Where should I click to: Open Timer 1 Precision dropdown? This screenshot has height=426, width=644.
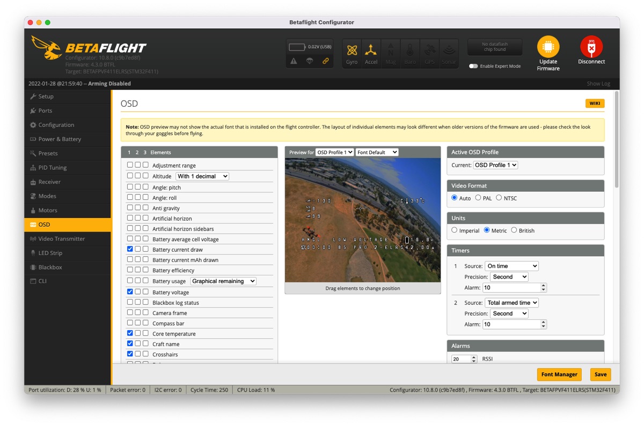(x=509, y=277)
